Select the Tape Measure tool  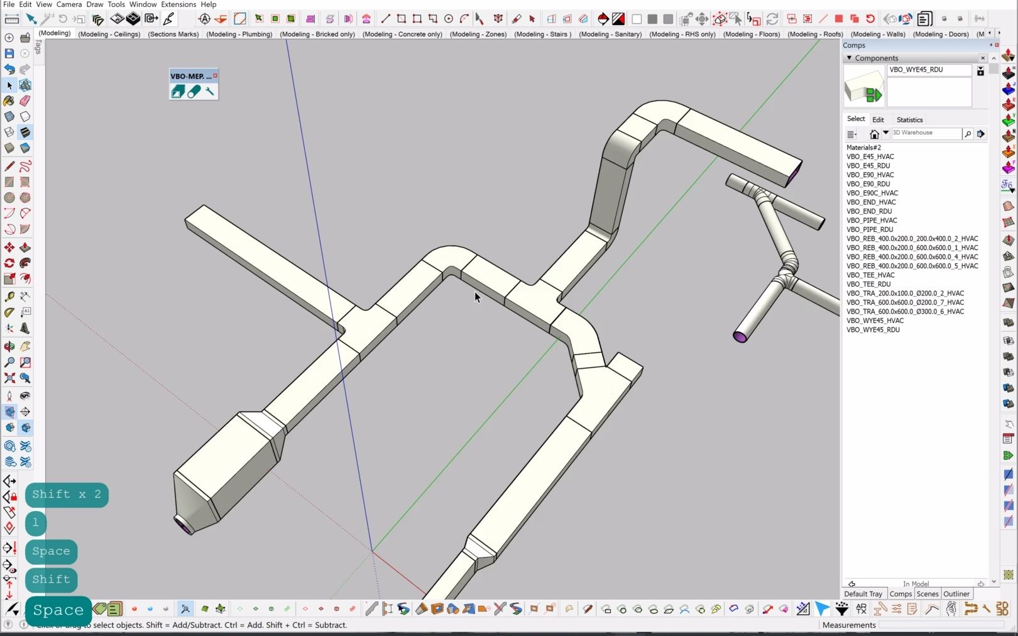pos(9,297)
